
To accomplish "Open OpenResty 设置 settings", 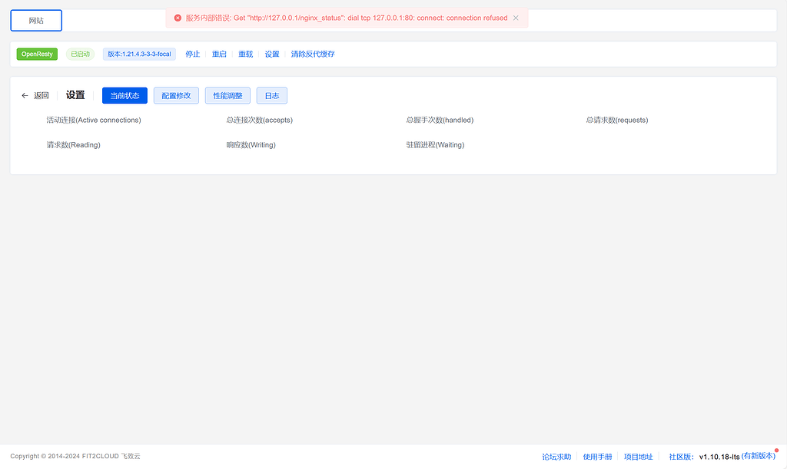I will [x=271, y=54].
